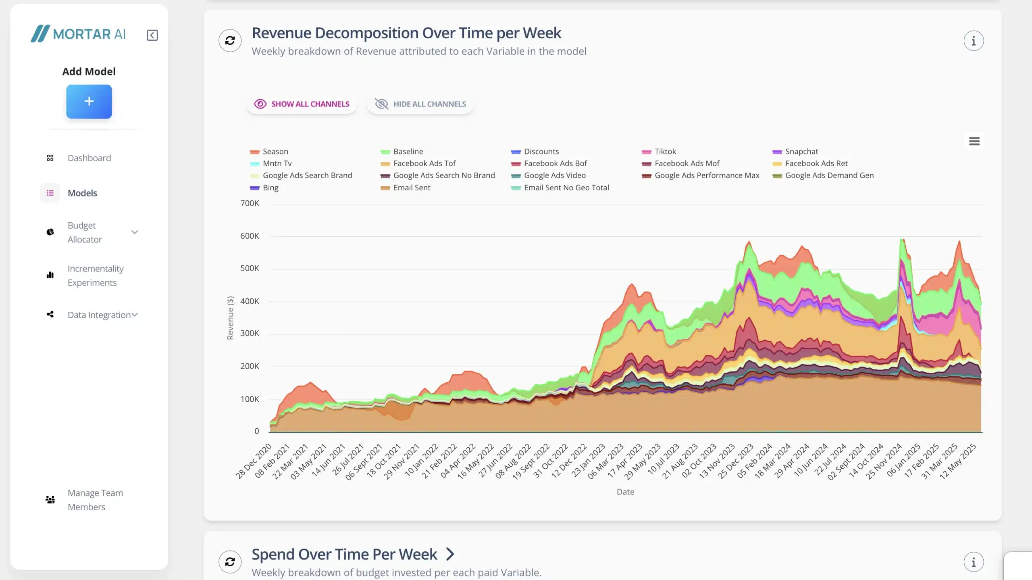1032x580 pixels.
Task: Refresh the Spend Over Time chart
Action: click(x=230, y=561)
